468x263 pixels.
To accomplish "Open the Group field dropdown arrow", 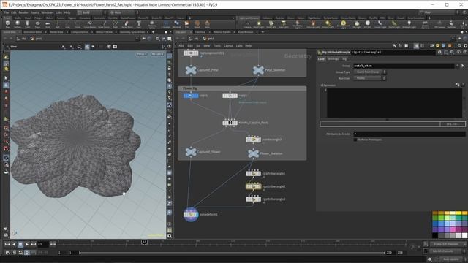I will click(457, 66).
